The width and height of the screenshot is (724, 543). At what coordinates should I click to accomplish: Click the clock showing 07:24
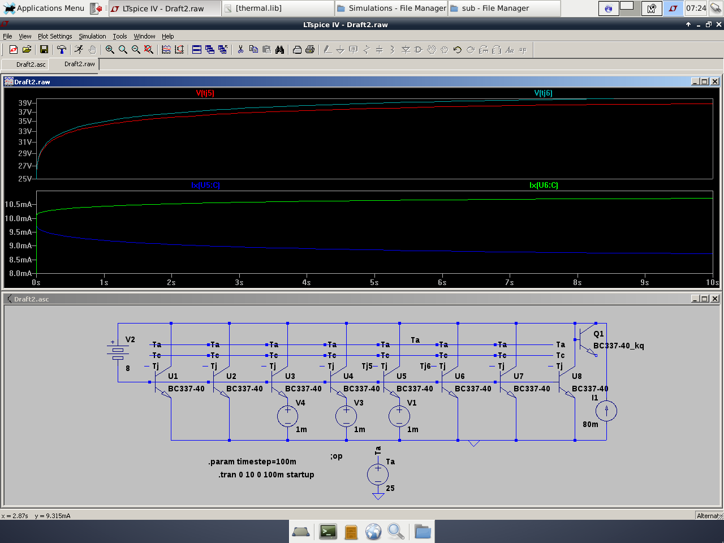click(696, 8)
